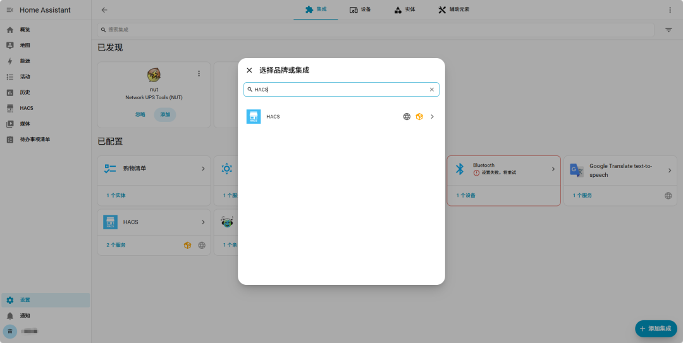Image resolution: width=683 pixels, height=343 pixels.
Task: Open 活动 in the sidebar
Action: (46, 76)
